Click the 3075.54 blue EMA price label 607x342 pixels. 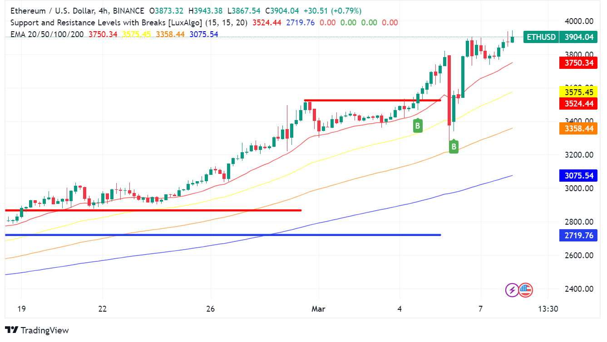click(578, 176)
